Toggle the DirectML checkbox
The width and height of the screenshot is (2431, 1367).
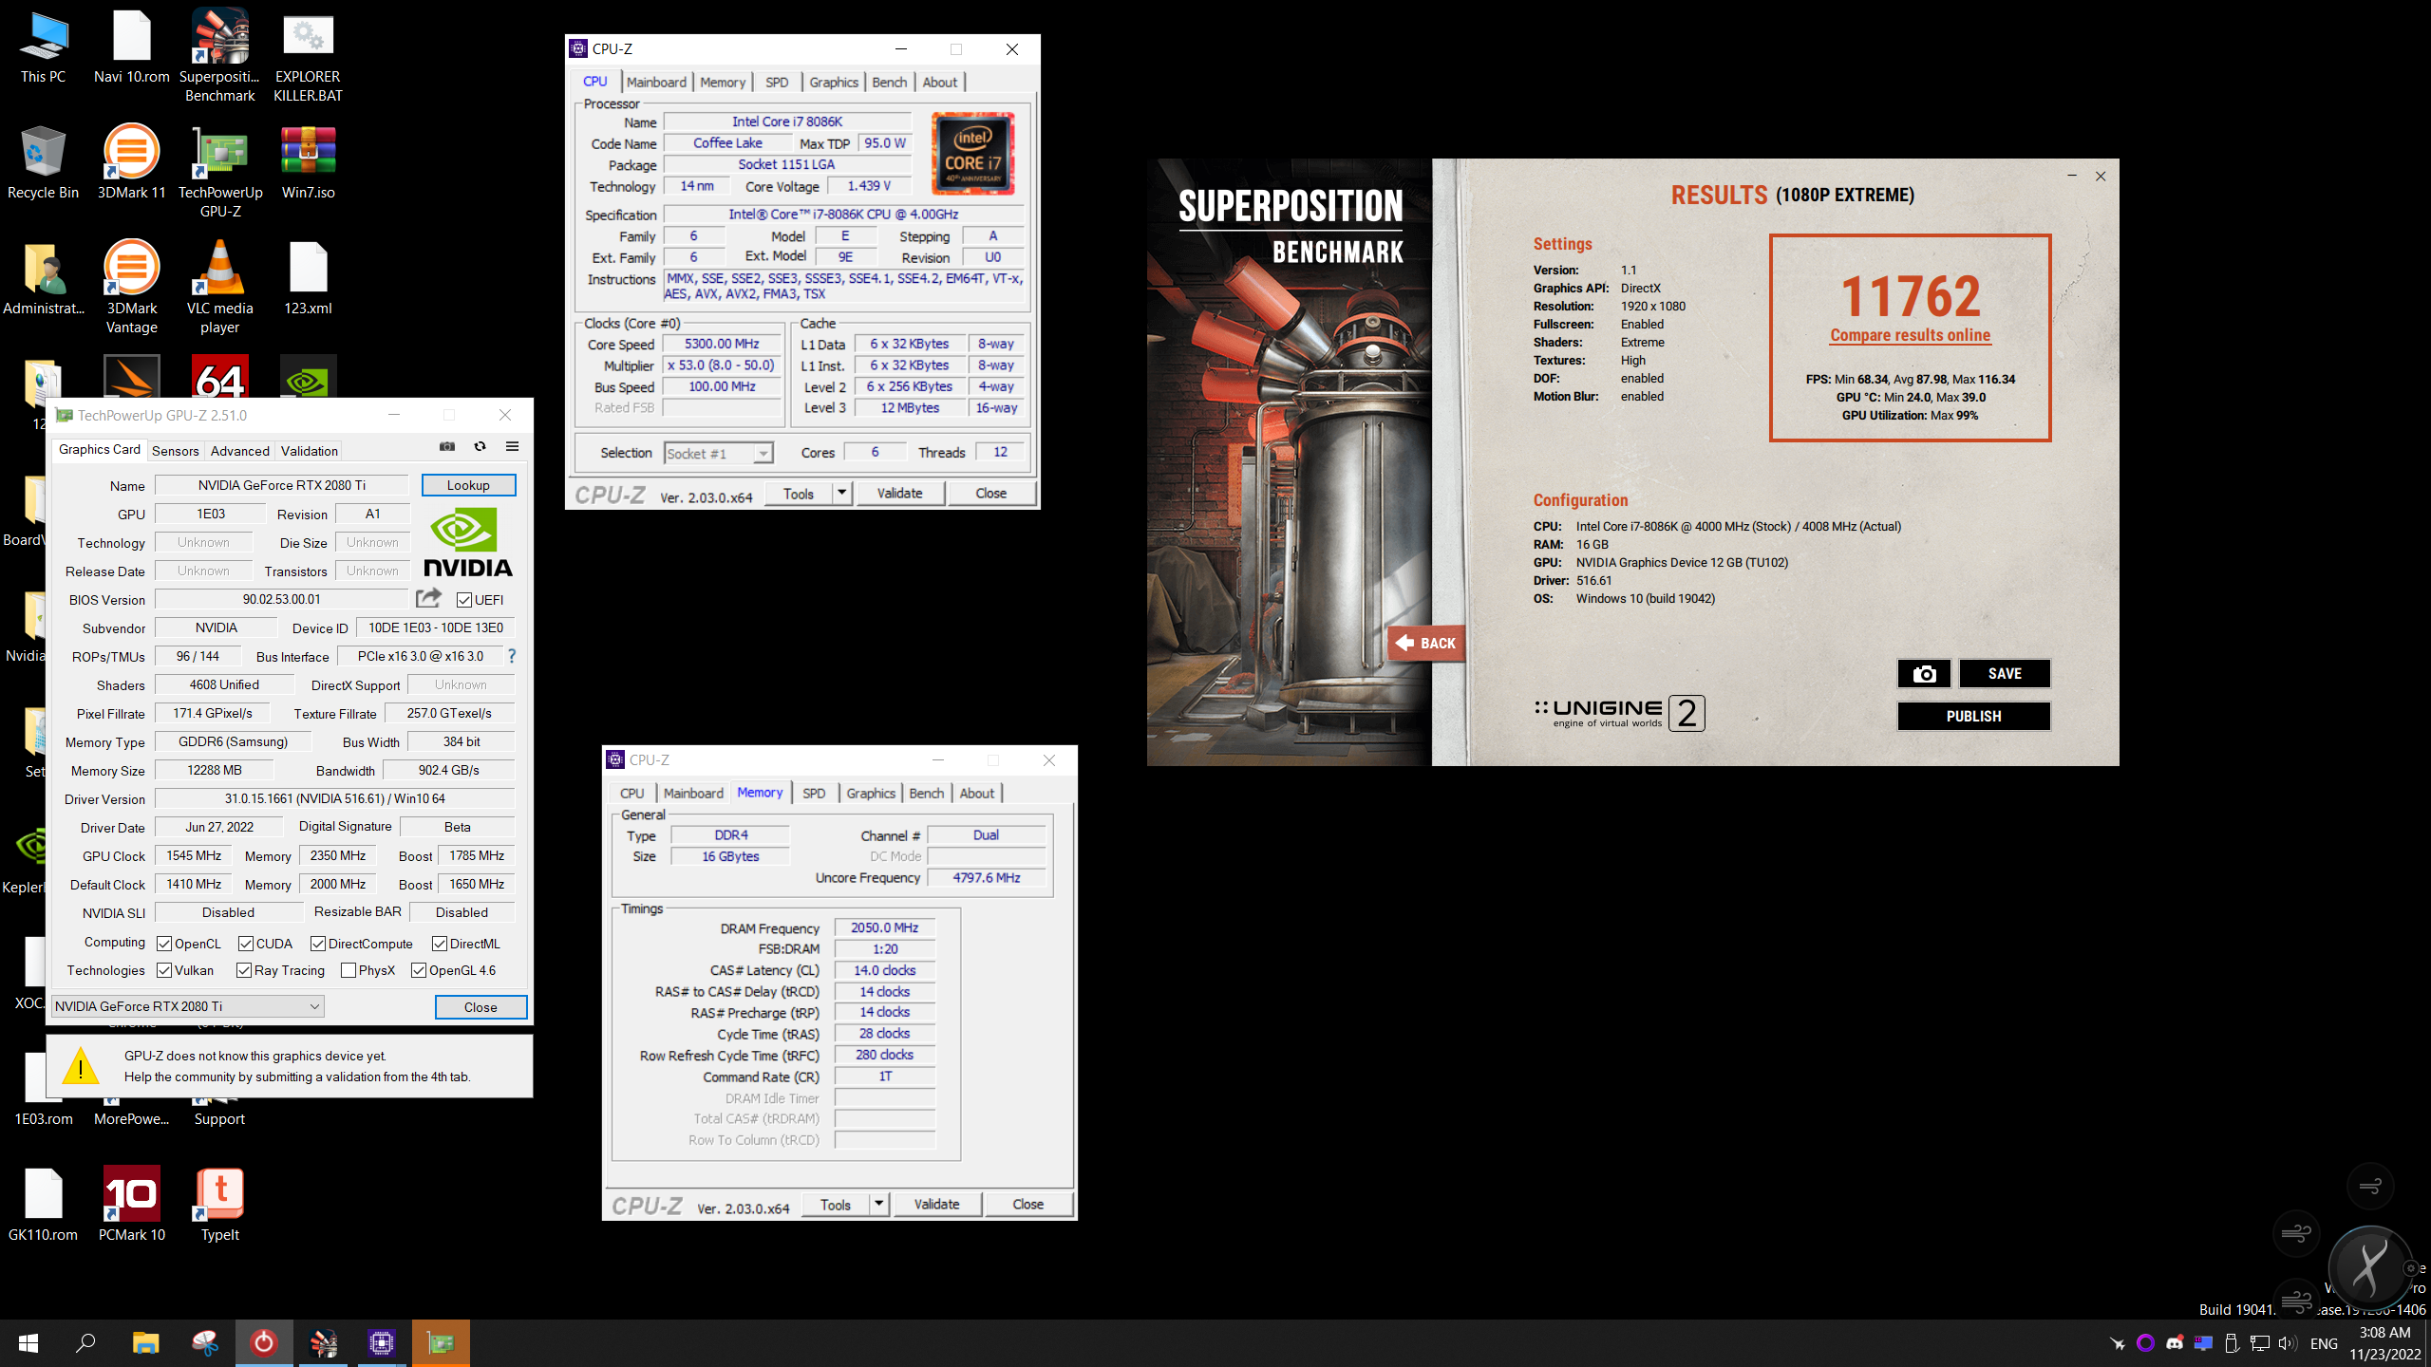point(440,944)
